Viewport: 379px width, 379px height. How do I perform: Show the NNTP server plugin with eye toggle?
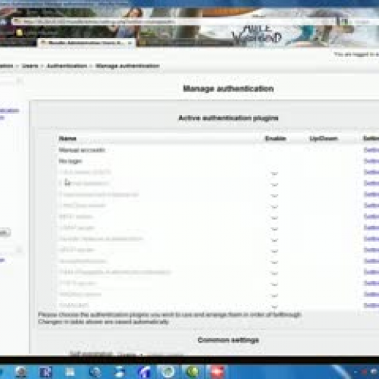[x=274, y=252]
